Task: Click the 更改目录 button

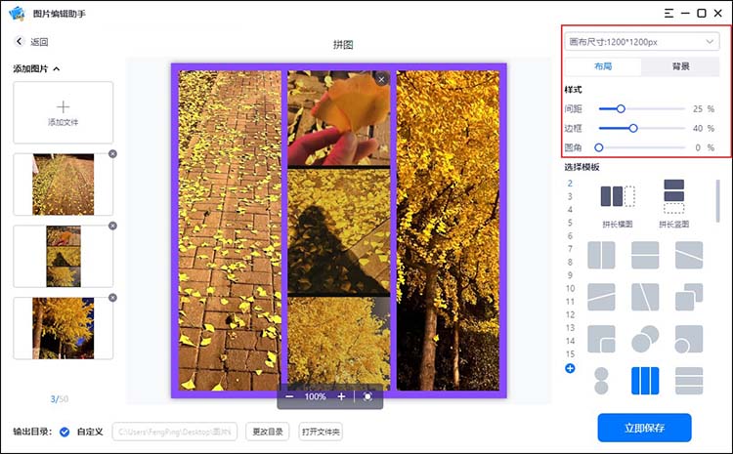Action: click(x=268, y=432)
